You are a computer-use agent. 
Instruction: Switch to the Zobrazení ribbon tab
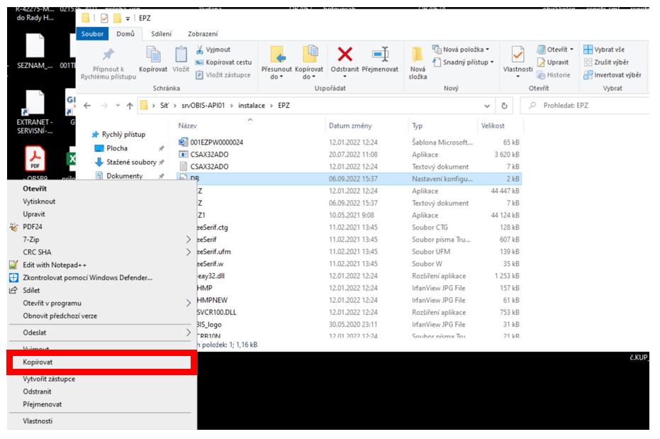(203, 33)
